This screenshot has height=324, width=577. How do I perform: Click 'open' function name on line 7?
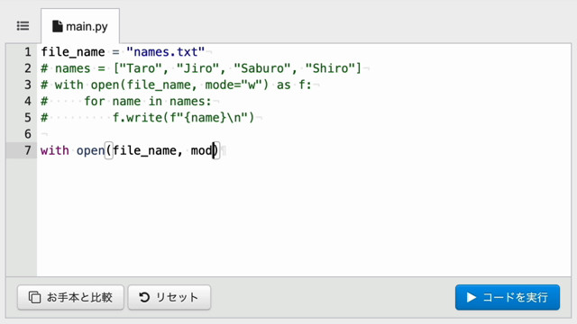click(90, 151)
